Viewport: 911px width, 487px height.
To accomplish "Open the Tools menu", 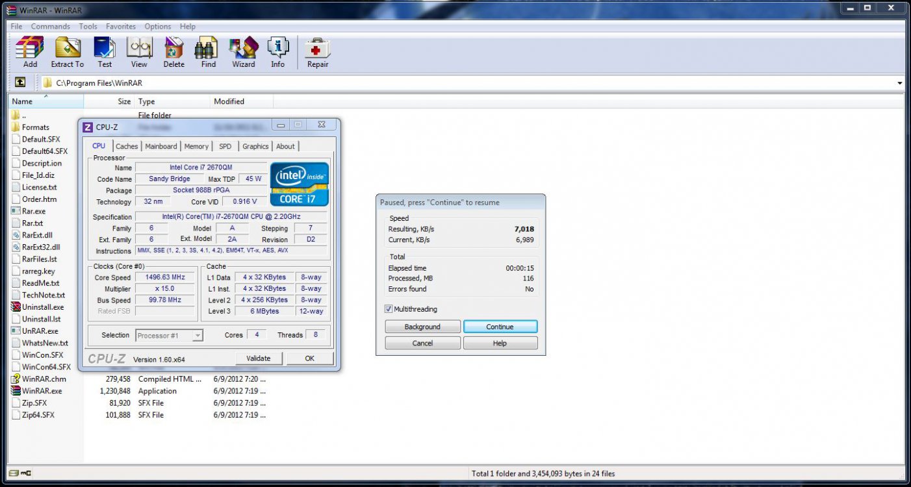I will (88, 27).
